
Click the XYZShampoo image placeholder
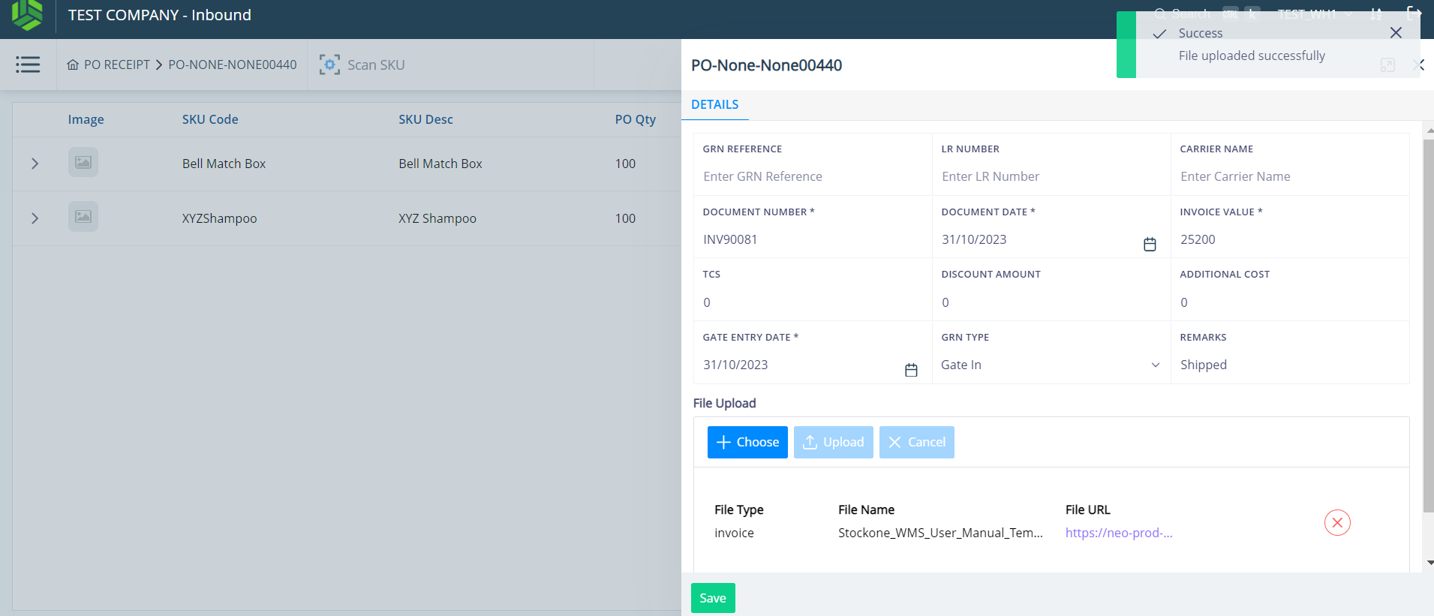point(83,217)
